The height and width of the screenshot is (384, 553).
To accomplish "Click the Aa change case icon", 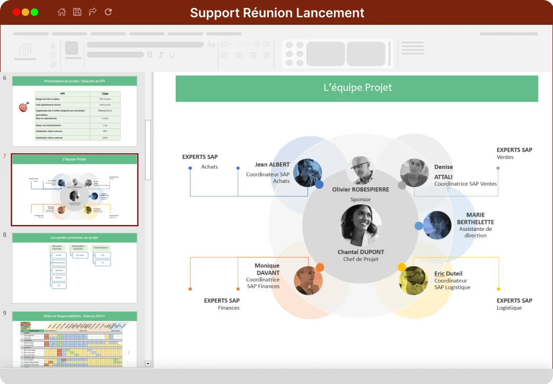I will click(211, 44).
